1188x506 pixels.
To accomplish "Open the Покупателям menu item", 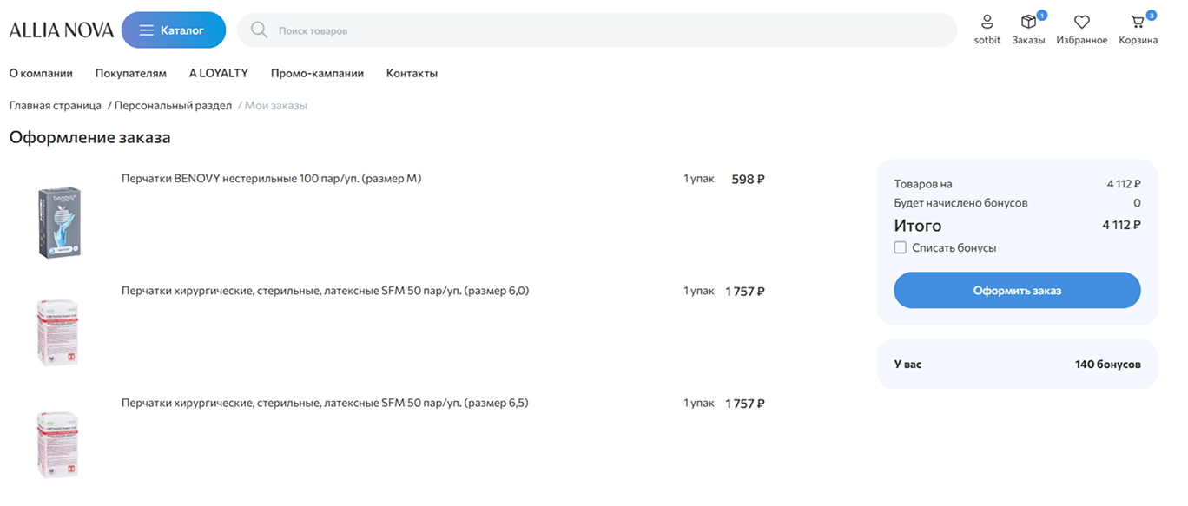I will tap(131, 74).
